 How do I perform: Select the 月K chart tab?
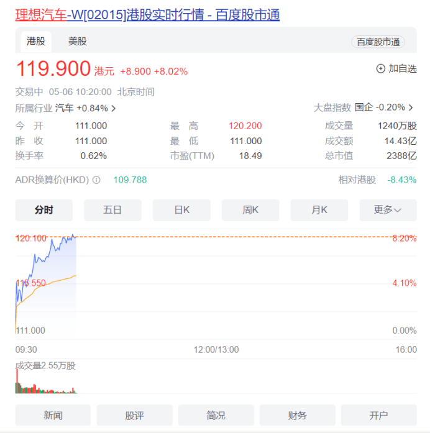pos(319,210)
